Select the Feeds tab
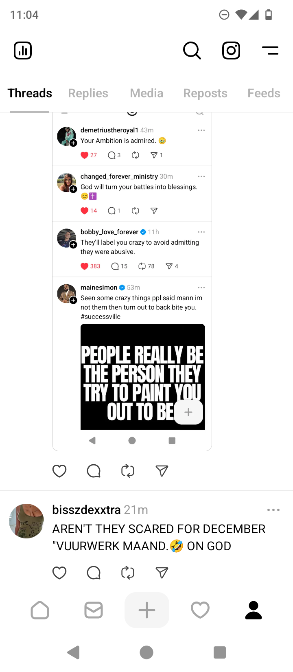The width and height of the screenshot is (293, 672). pyautogui.click(x=264, y=93)
